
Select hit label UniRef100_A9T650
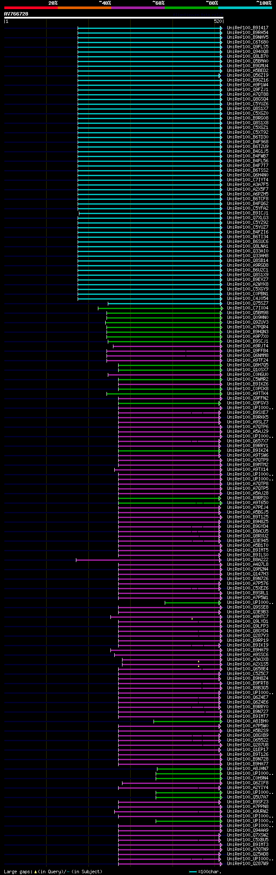pos(248,502)
